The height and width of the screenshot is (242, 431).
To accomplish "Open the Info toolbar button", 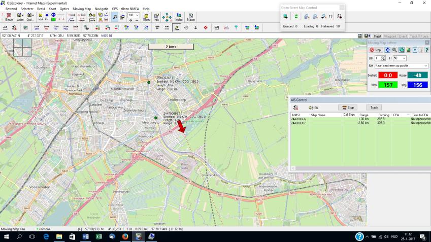I will [156, 17].
